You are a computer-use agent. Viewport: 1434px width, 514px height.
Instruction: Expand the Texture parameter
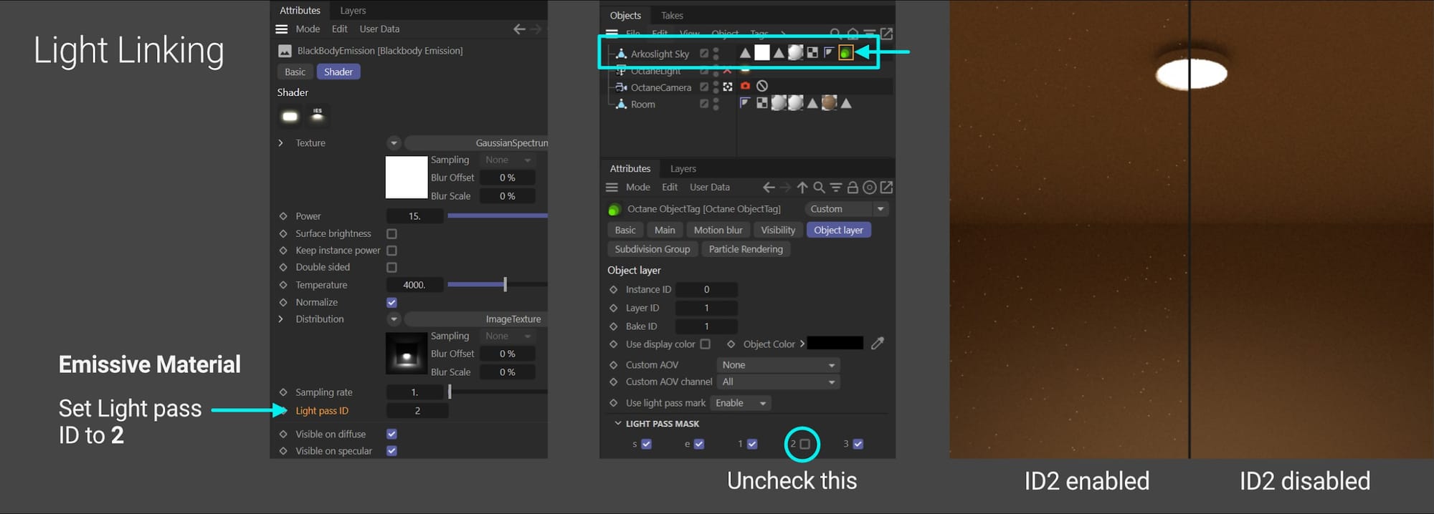(281, 143)
